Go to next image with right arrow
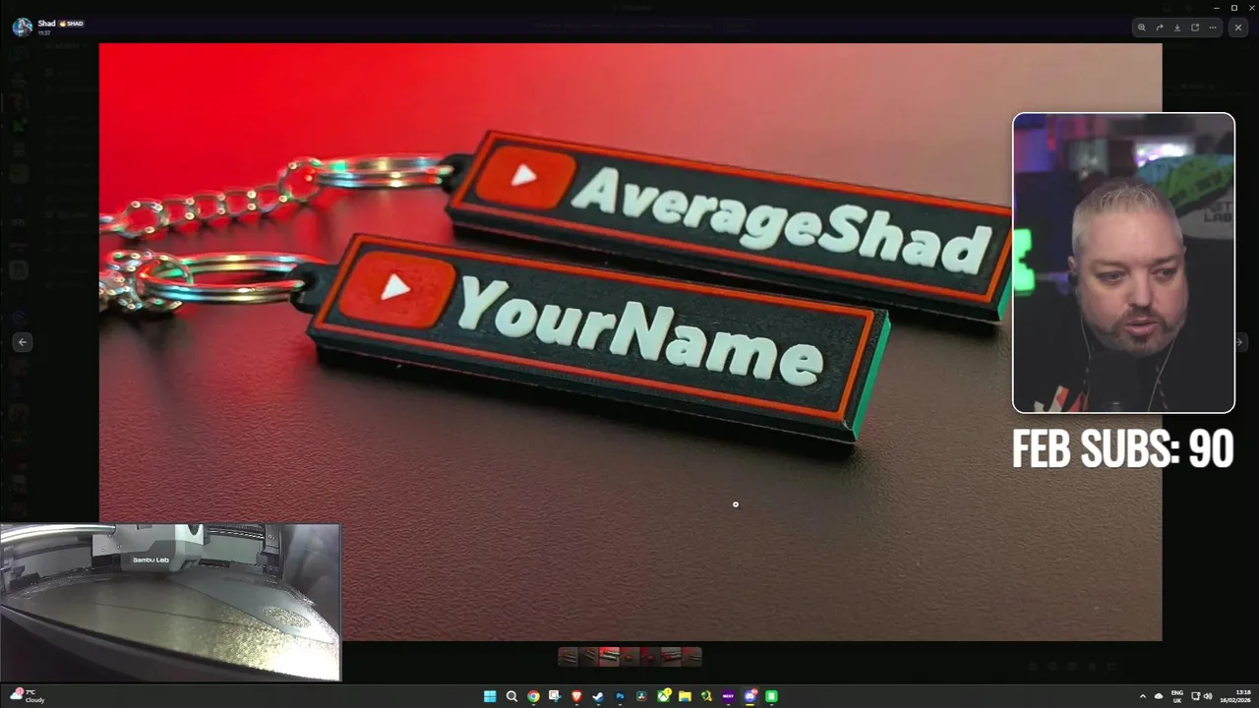This screenshot has height=708, width=1259. point(1239,342)
